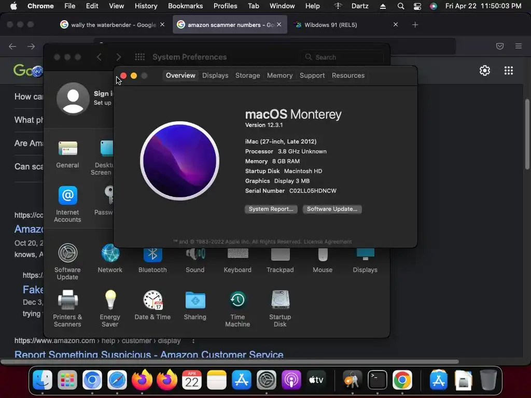Open Trash in the Dock

coord(488,380)
